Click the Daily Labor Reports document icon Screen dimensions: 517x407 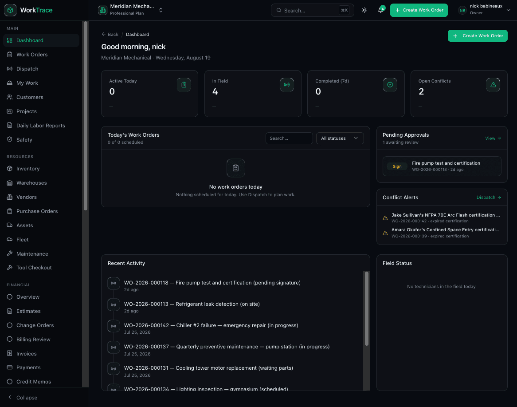10,126
